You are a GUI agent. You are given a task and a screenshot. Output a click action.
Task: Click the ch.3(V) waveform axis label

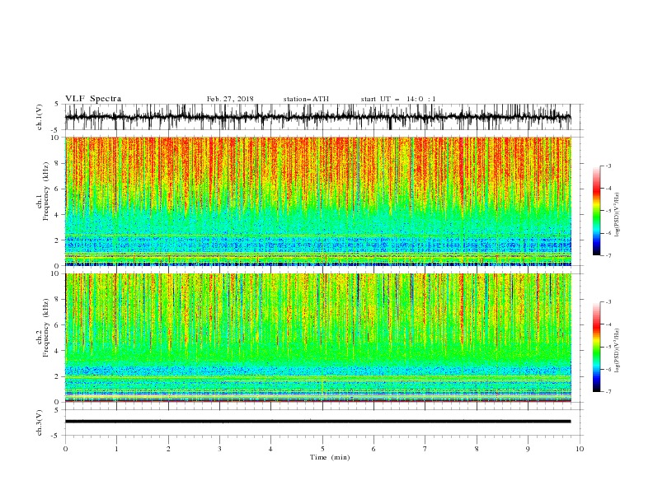39,422
